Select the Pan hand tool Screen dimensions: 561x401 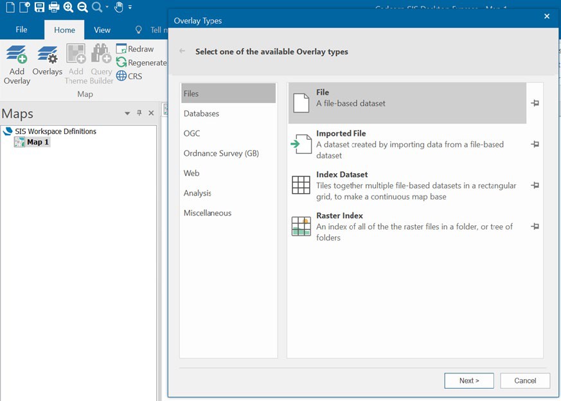(x=119, y=8)
